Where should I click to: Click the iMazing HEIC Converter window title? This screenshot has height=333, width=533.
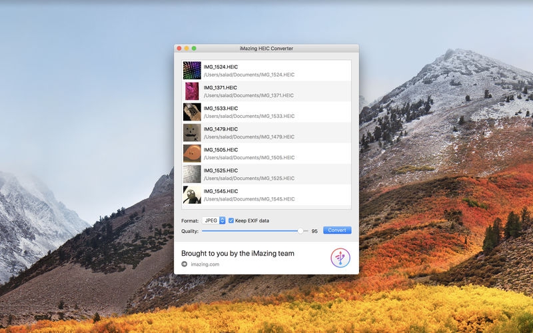(x=266, y=48)
